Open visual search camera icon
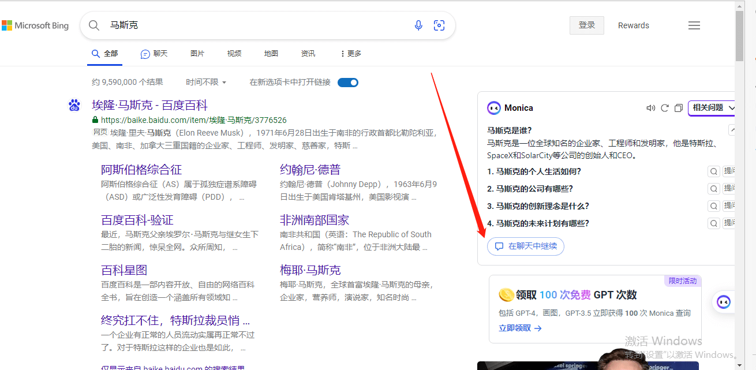Viewport: 756px width, 370px height. click(439, 25)
